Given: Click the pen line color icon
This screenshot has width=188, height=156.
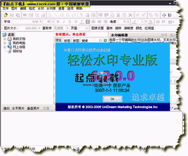Looking at the screenshot, I should (x=134, y=22).
